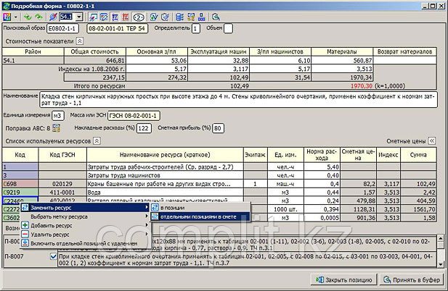Collapse the Список используемых ресурсов section
This screenshot has width=448, height=291.
click(x=97, y=141)
